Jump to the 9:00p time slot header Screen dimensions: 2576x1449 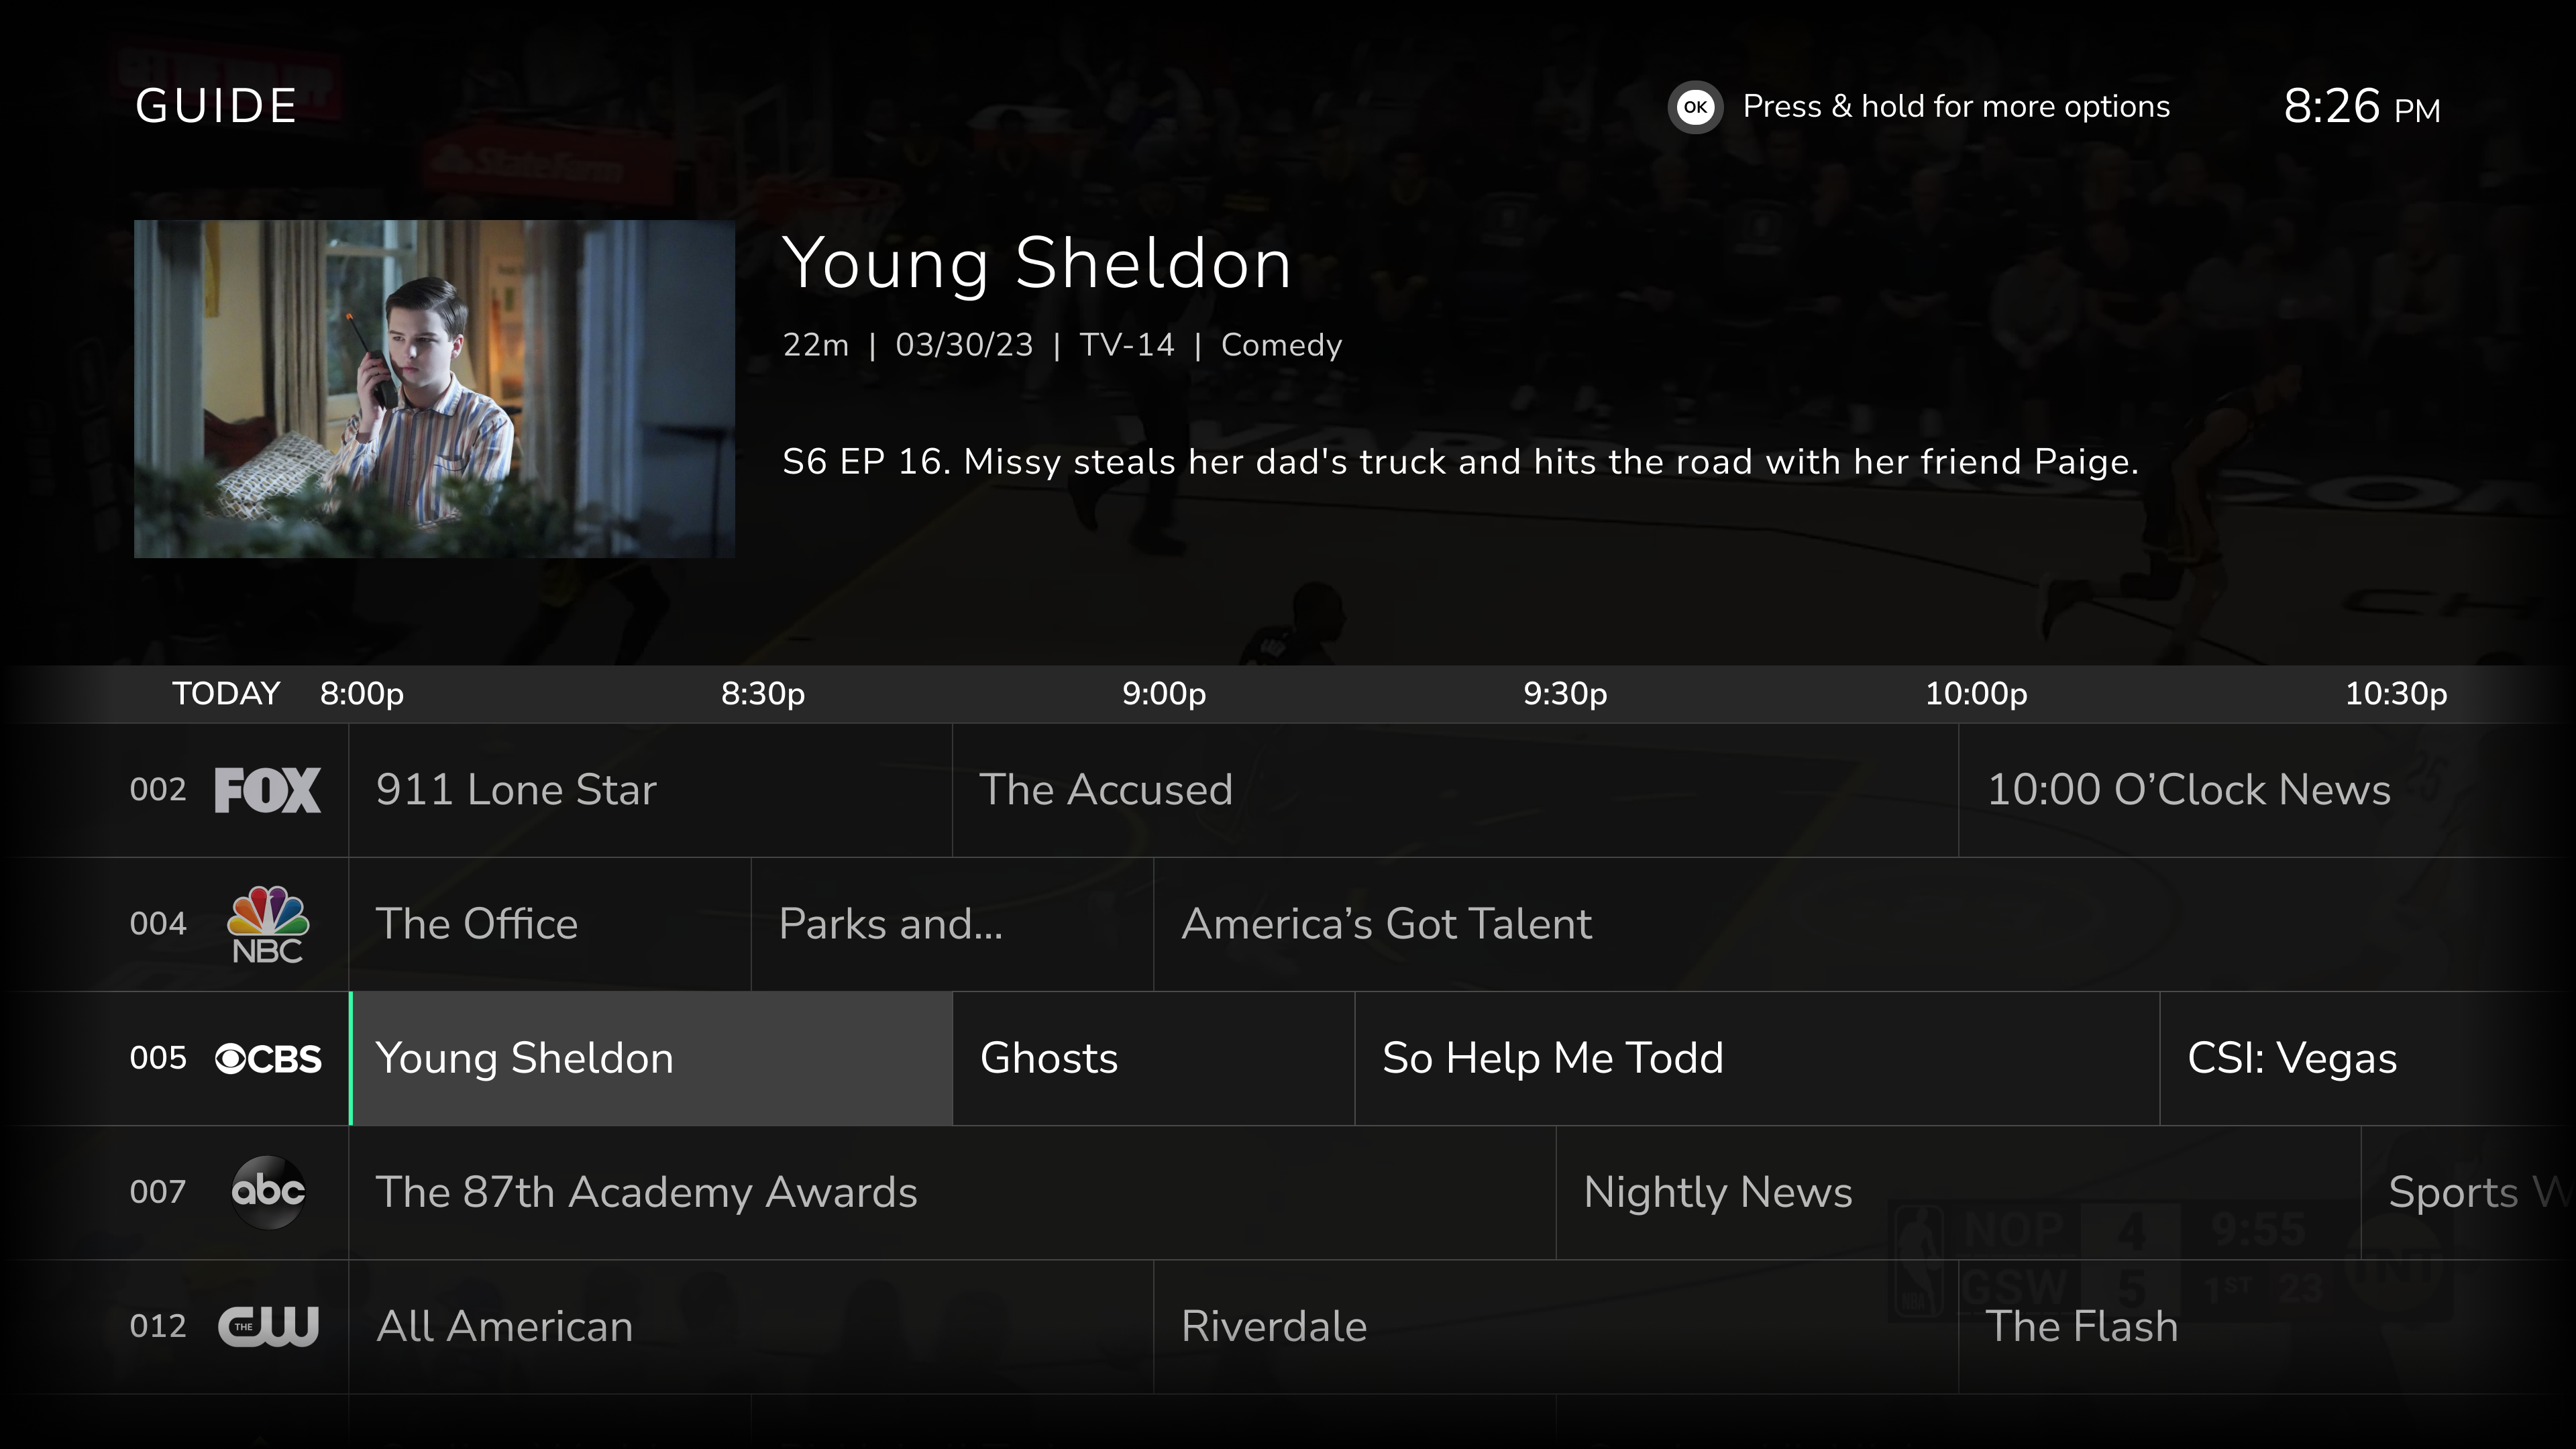pyautogui.click(x=1163, y=694)
